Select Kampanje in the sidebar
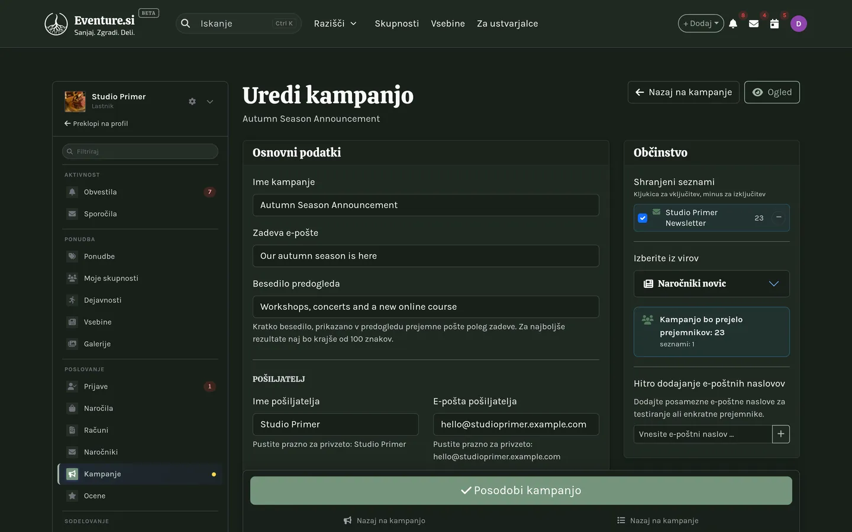 click(140, 474)
